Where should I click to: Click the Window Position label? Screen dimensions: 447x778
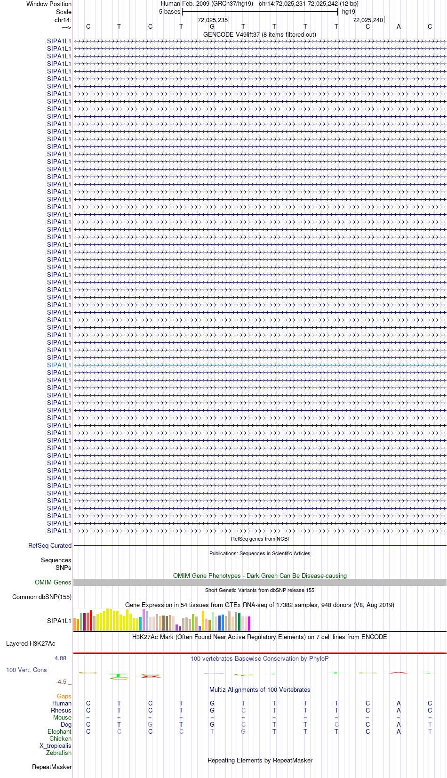point(49,4)
